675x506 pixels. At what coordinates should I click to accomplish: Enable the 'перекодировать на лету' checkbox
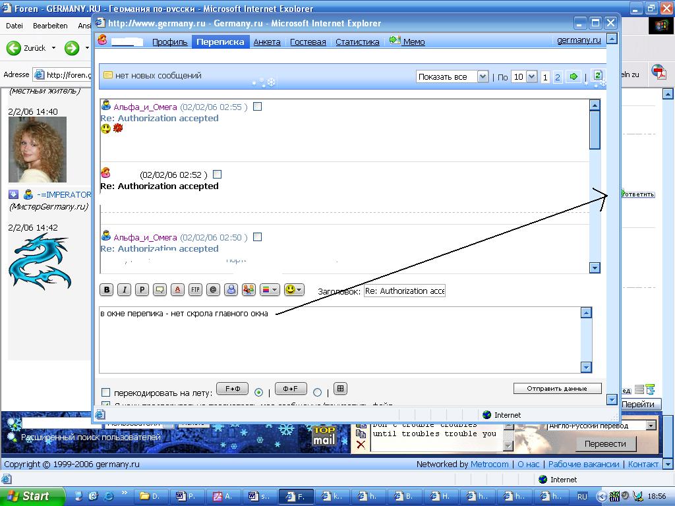click(x=105, y=393)
